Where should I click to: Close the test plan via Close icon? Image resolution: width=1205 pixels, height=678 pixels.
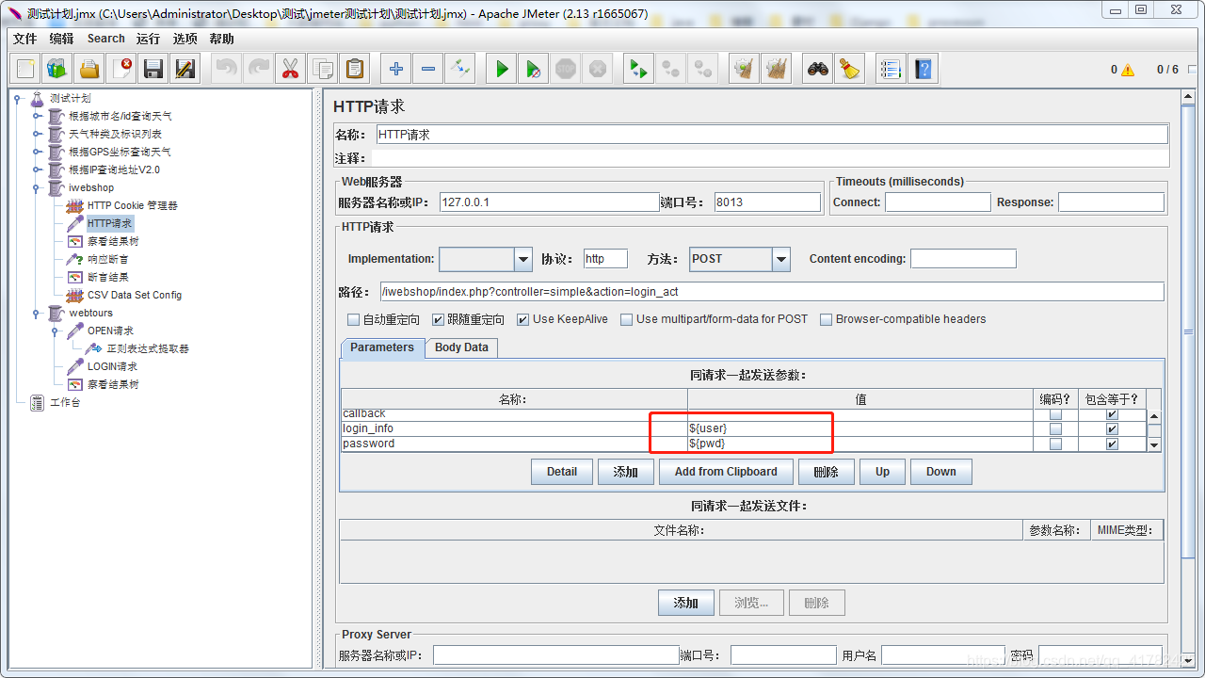[121, 69]
